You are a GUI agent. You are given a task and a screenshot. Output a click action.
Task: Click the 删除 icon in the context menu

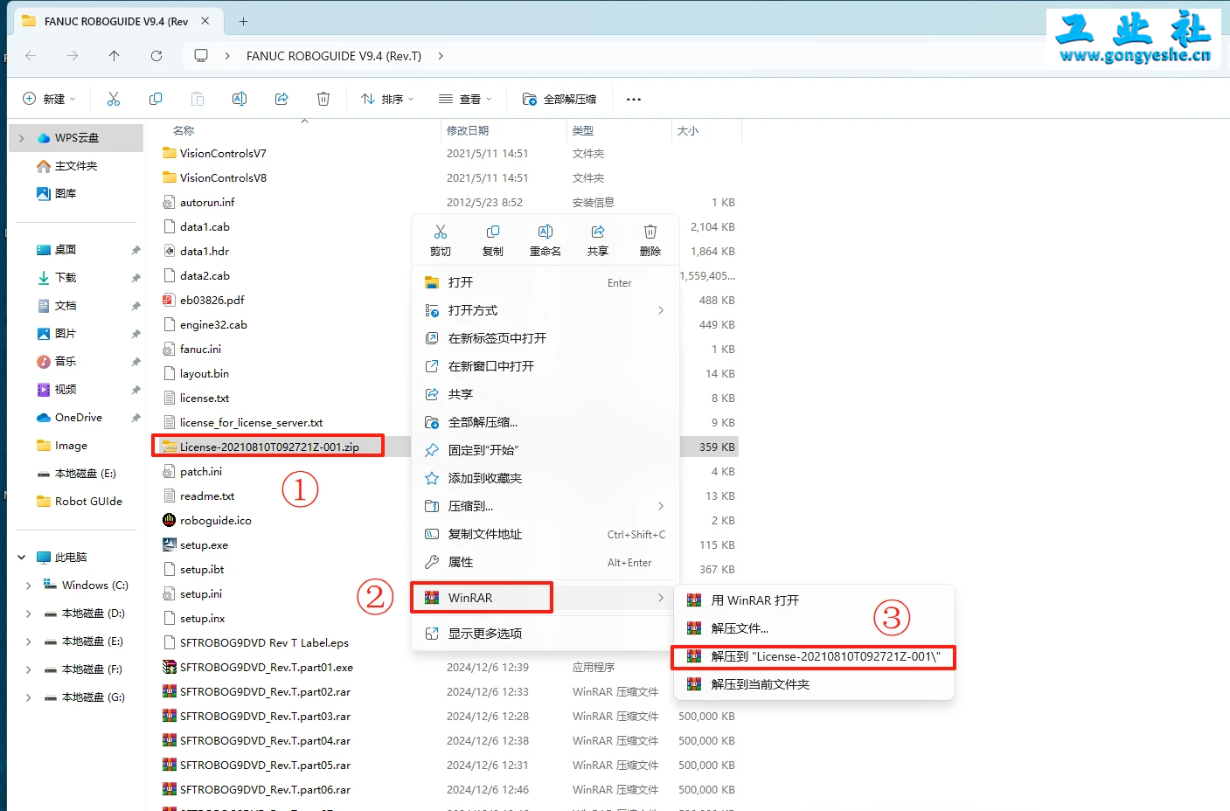650,232
